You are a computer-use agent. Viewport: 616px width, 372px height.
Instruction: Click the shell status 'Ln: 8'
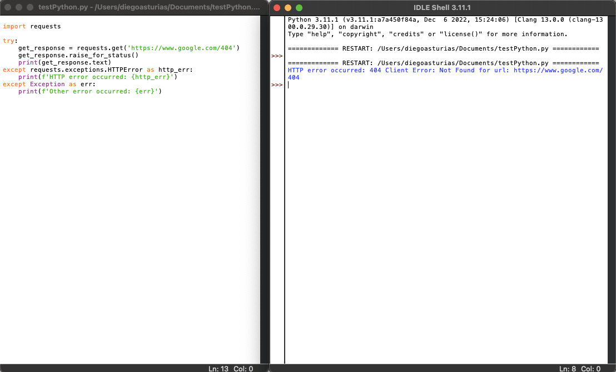click(567, 369)
